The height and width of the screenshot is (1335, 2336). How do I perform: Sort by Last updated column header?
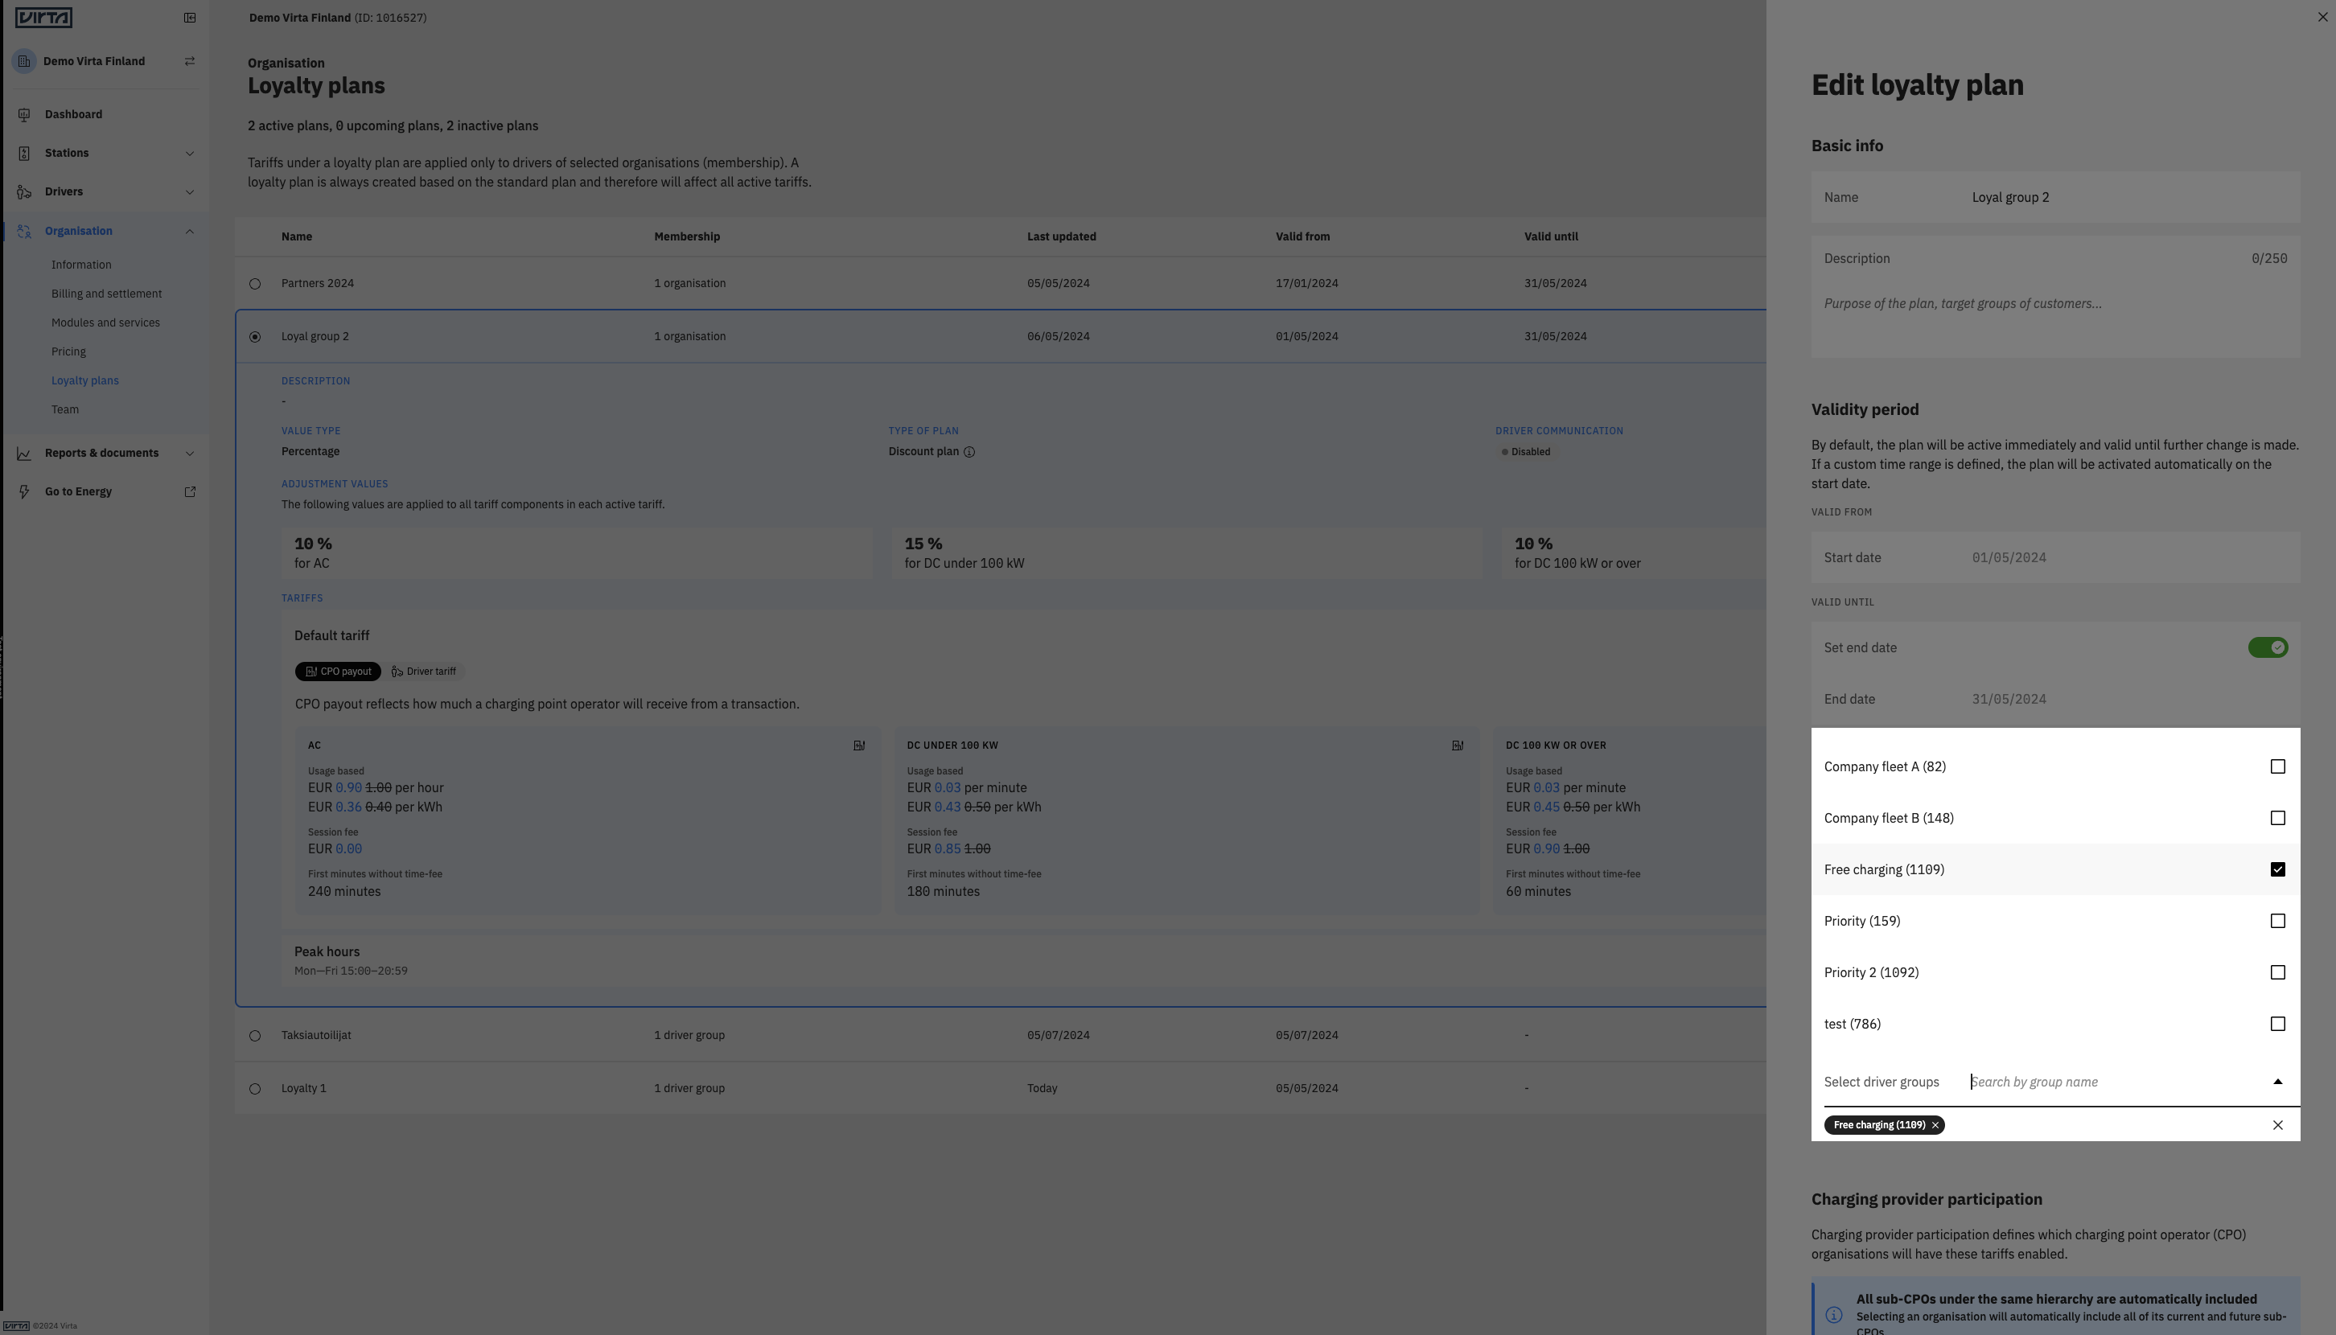point(1061,236)
